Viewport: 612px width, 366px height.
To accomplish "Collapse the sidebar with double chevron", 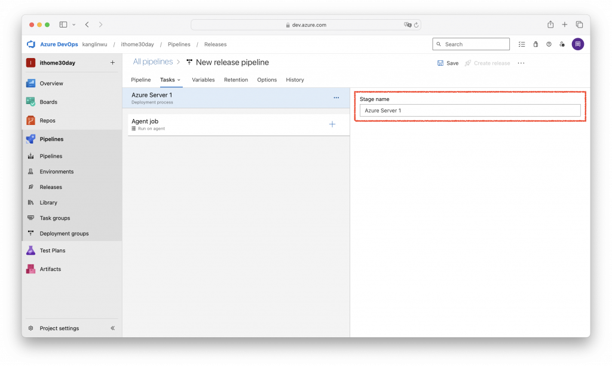I will pos(112,328).
